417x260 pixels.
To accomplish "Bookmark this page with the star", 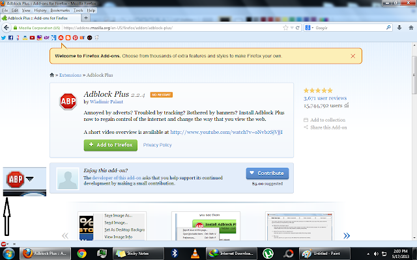I will point(285,28).
